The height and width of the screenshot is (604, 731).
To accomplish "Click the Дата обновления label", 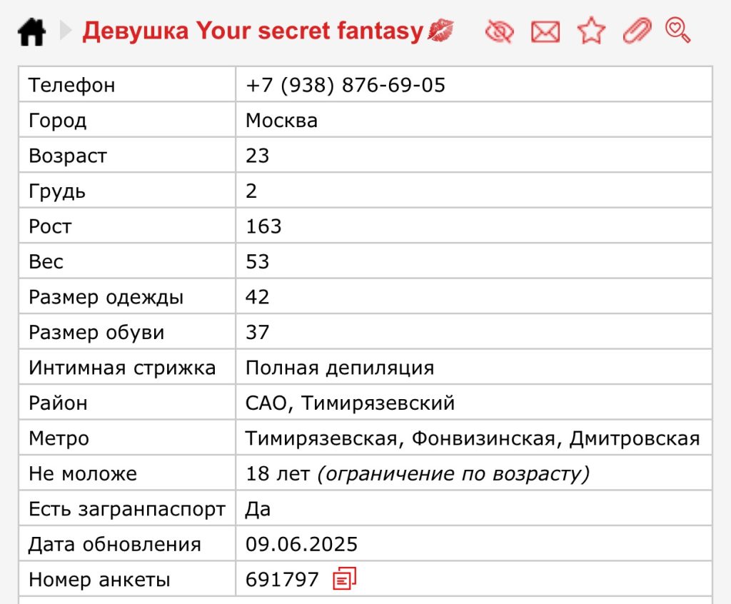I will click(114, 545).
